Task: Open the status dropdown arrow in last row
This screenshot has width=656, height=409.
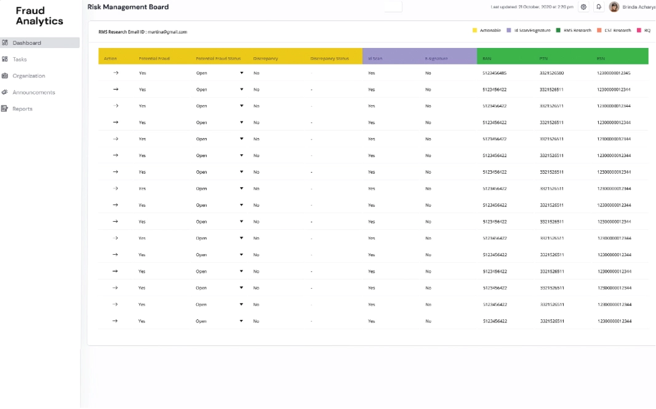Action: [x=241, y=321]
